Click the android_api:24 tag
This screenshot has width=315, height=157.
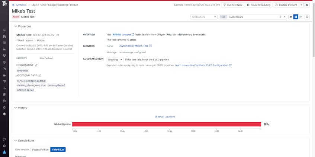tap(25, 90)
